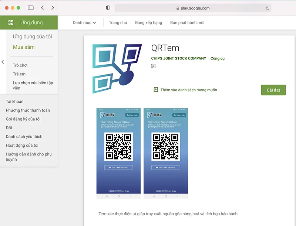This screenshot has height=226, width=296.
Task: Open the Trẻ em category
Action: (19, 74)
